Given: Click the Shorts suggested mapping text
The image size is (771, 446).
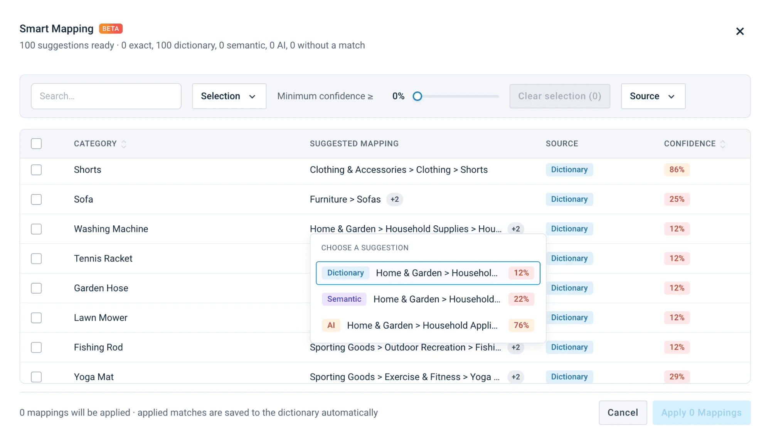Looking at the screenshot, I should (399, 170).
